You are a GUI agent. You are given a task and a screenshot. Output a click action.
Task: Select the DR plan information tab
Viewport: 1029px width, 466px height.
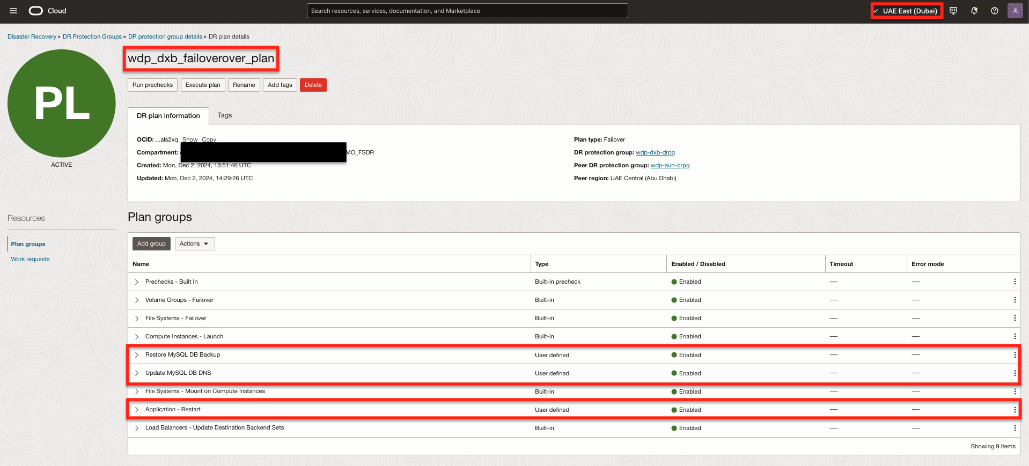[168, 116]
